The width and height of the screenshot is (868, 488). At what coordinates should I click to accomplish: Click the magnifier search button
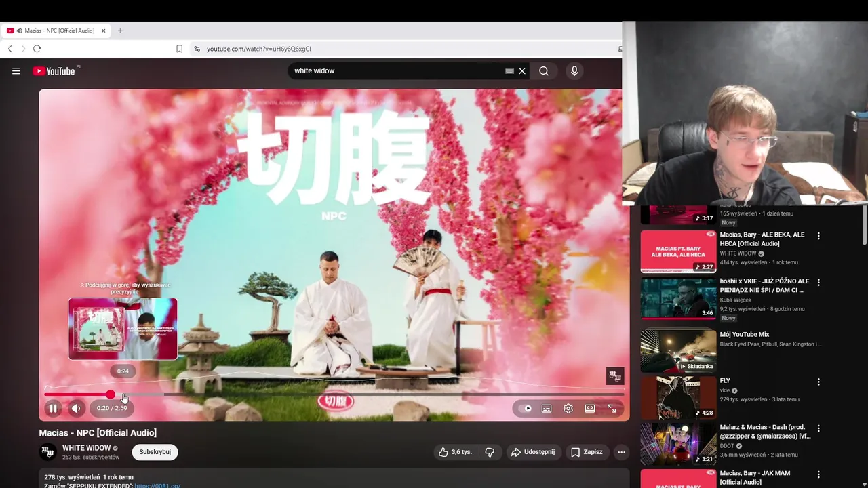544,70
